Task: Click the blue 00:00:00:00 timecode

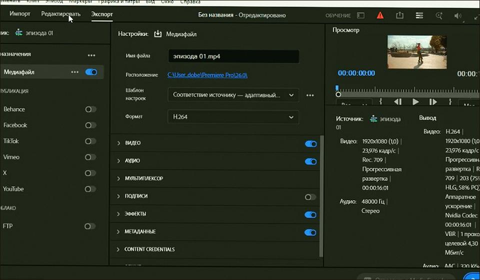Action: click(356, 73)
